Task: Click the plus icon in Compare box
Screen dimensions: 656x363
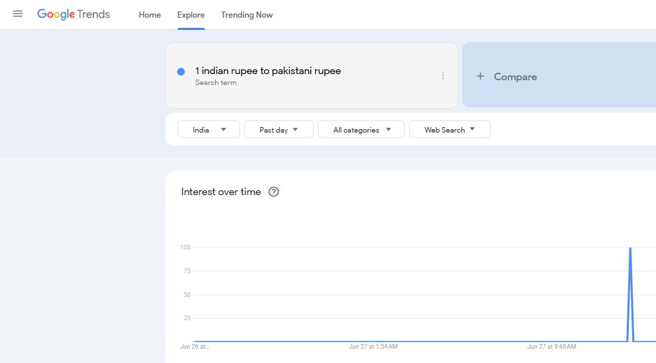Action: 480,77
